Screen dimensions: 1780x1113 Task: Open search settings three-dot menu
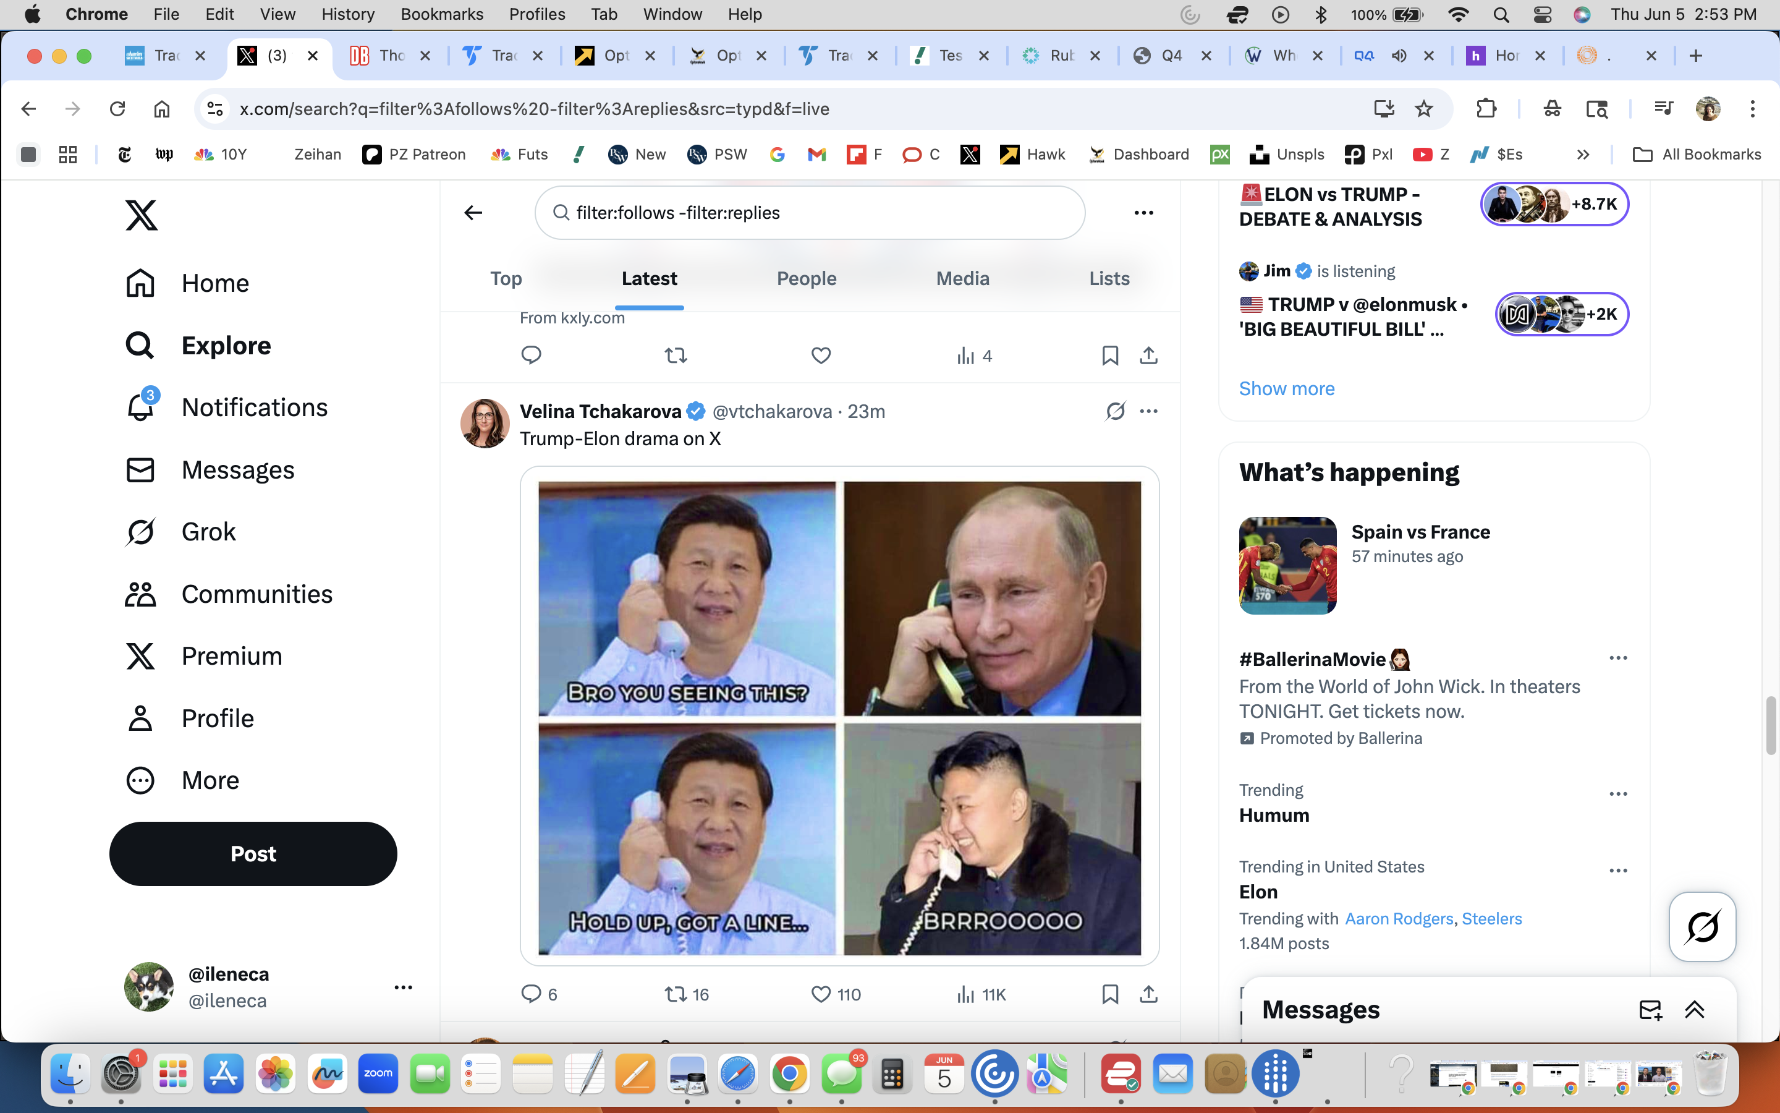pos(1143,213)
